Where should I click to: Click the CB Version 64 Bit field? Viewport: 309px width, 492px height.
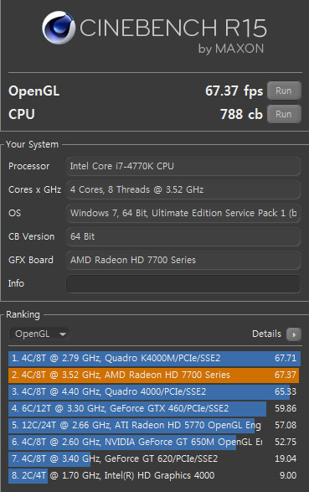click(x=183, y=237)
